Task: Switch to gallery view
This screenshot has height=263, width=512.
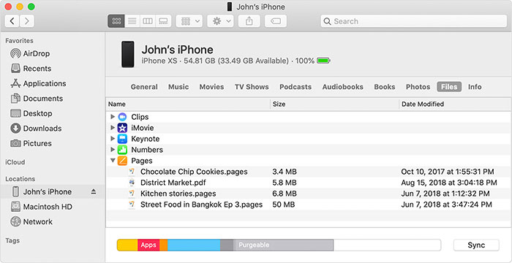Action: 163,21
